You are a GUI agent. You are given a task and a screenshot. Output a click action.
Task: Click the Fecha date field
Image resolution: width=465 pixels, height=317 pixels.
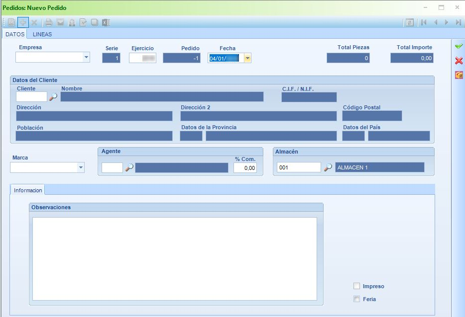click(x=226, y=58)
